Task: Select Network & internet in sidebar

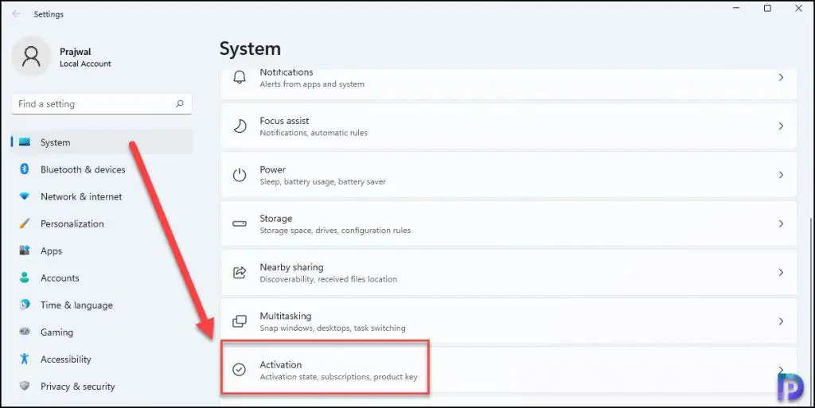Action: (81, 196)
